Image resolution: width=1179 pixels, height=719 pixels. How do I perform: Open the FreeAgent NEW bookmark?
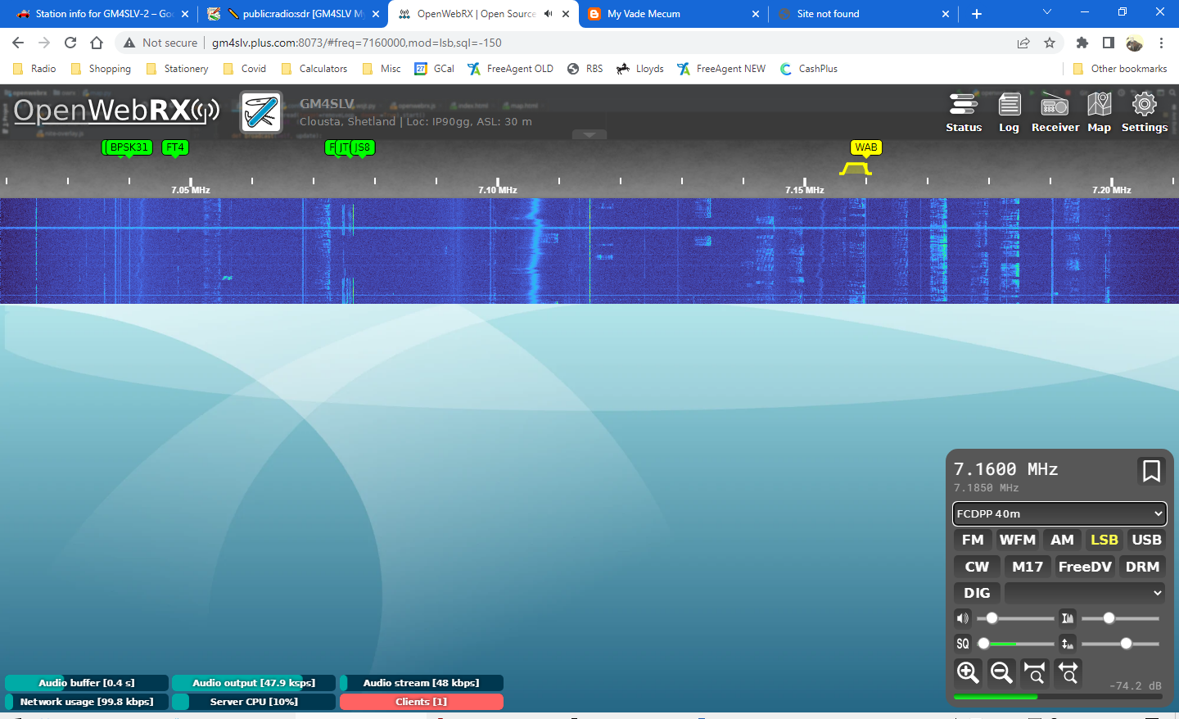pyautogui.click(x=720, y=68)
